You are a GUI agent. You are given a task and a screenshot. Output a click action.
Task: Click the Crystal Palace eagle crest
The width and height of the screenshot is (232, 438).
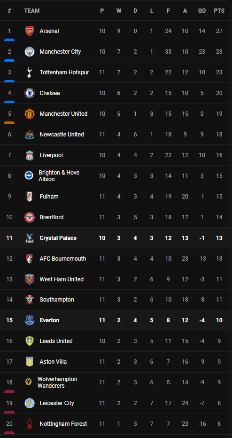tap(30, 238)
